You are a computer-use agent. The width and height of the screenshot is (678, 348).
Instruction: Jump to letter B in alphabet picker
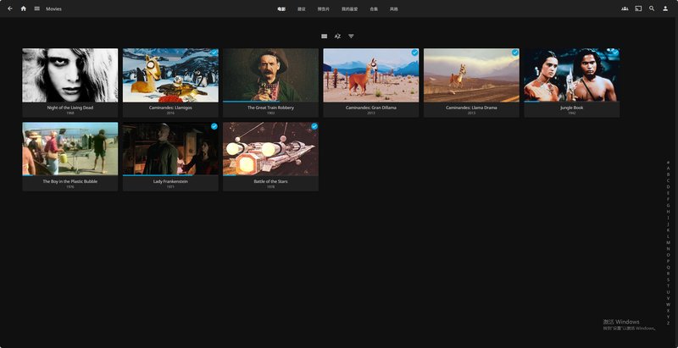pyautogui.click(x=668, y=174)
